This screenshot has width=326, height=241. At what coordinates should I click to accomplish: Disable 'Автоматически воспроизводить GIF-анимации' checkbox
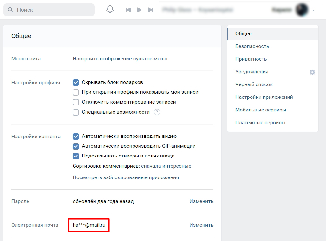tap(76, 146)
